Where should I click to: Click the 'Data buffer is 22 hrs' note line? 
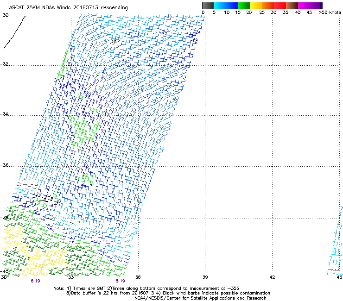[168, 293]
